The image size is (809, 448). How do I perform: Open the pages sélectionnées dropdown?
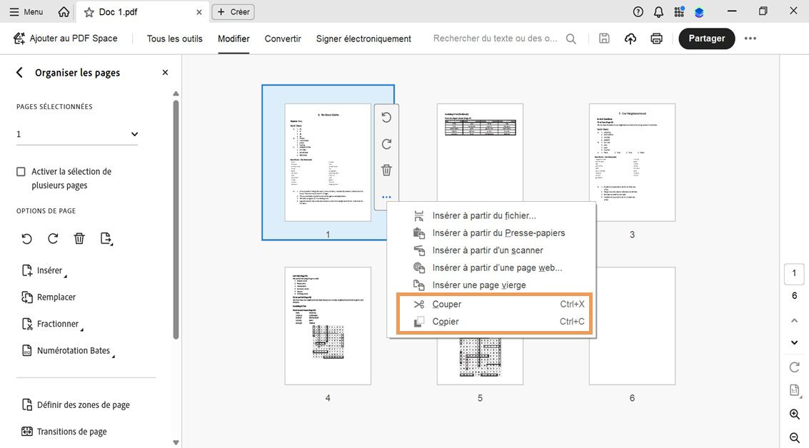[134, 133]
